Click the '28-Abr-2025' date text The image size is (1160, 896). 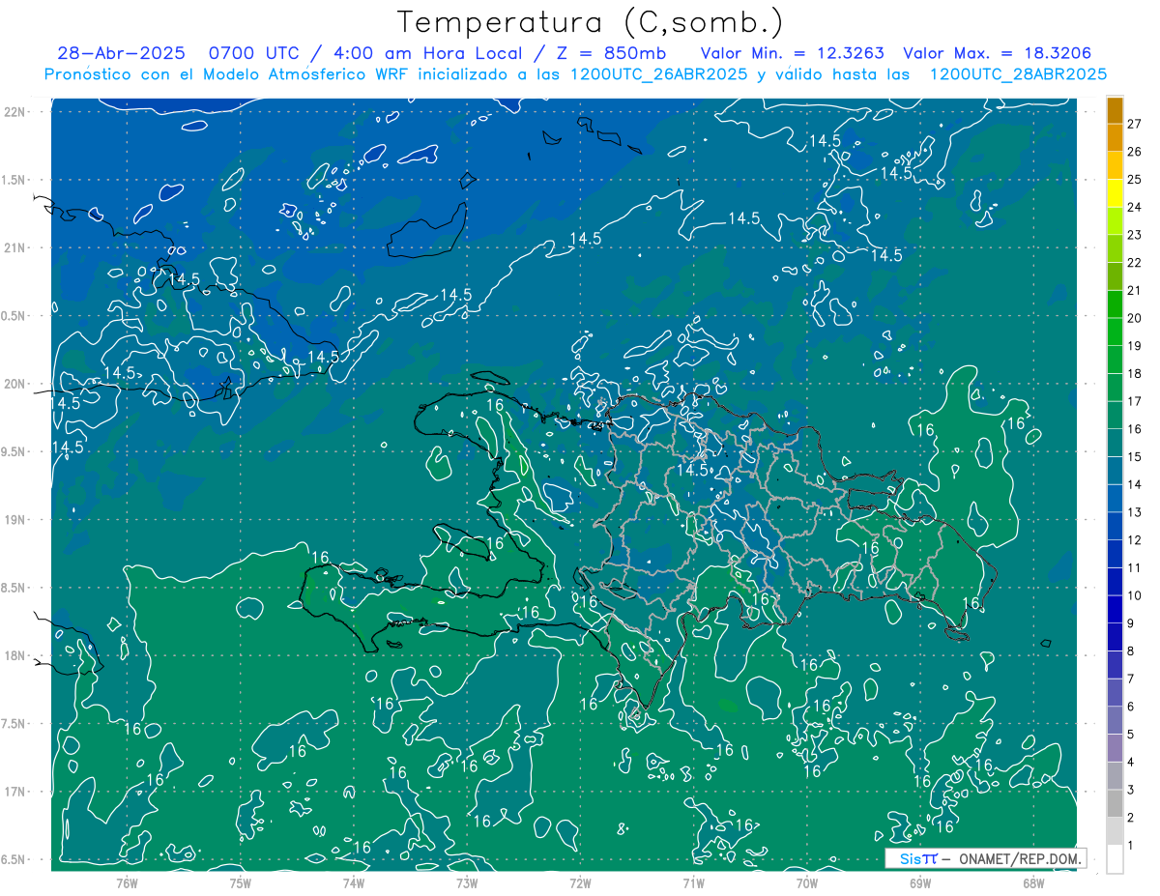click(x=122, y=52)
